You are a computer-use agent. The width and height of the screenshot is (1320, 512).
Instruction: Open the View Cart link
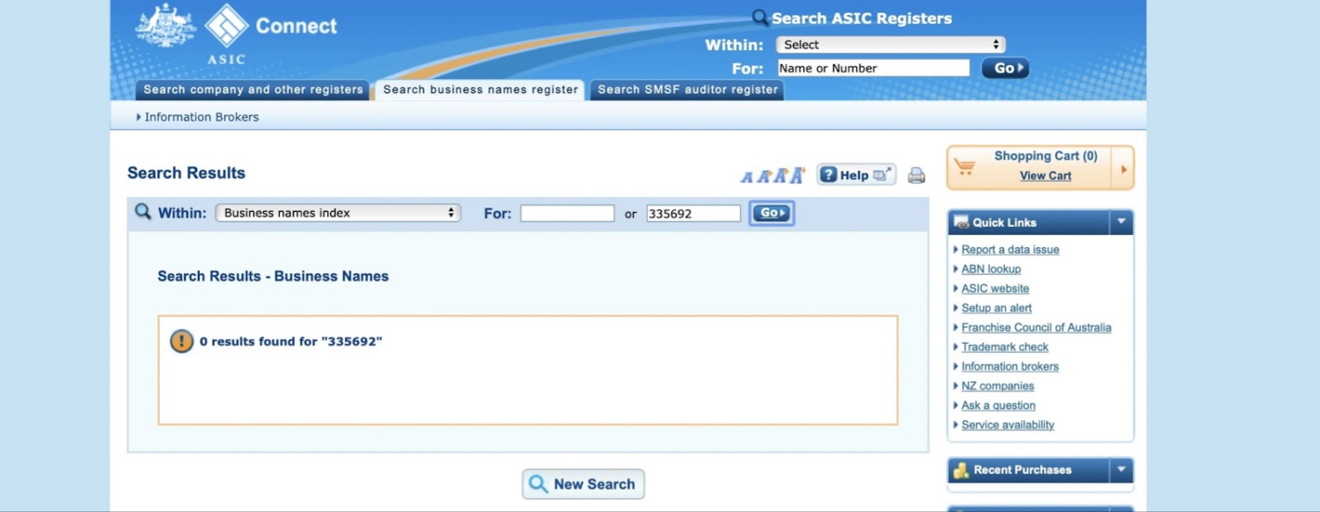coord(1045,176)
